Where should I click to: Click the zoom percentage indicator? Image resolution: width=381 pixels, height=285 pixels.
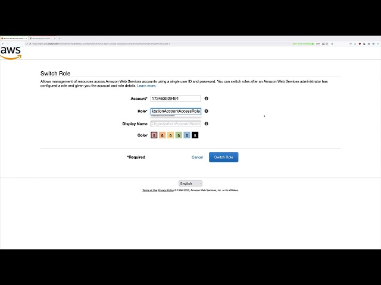(318, 43)
